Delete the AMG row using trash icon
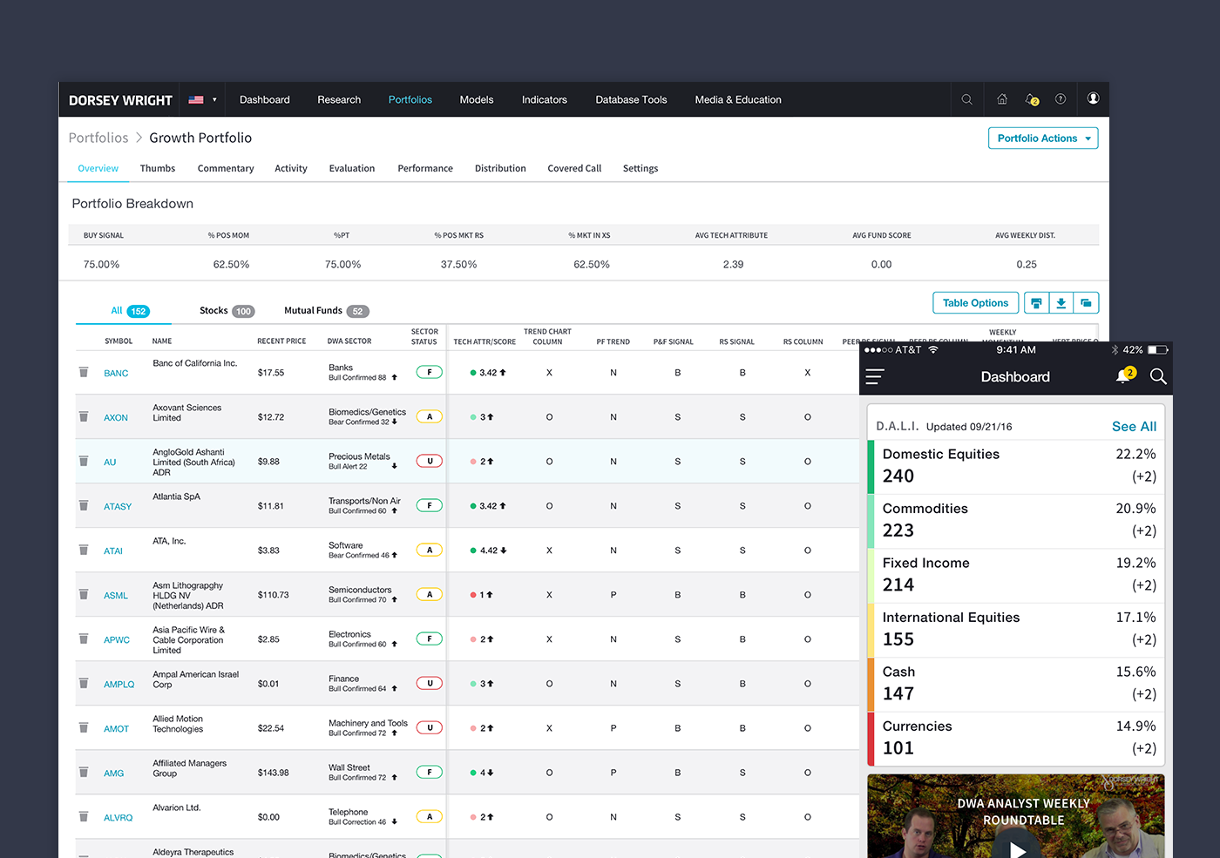 pyautogui.click(x=84, y=772)
